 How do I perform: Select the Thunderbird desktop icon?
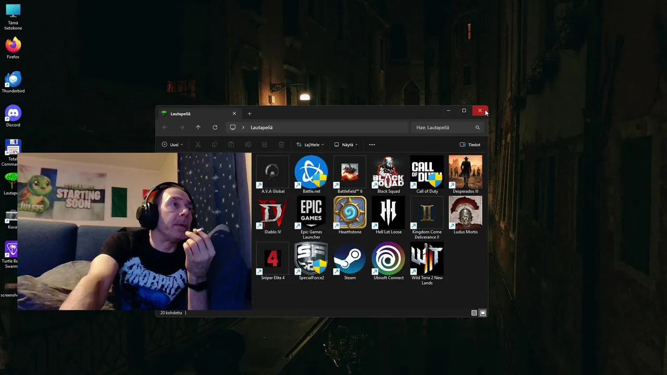click(x=13, y=82)
